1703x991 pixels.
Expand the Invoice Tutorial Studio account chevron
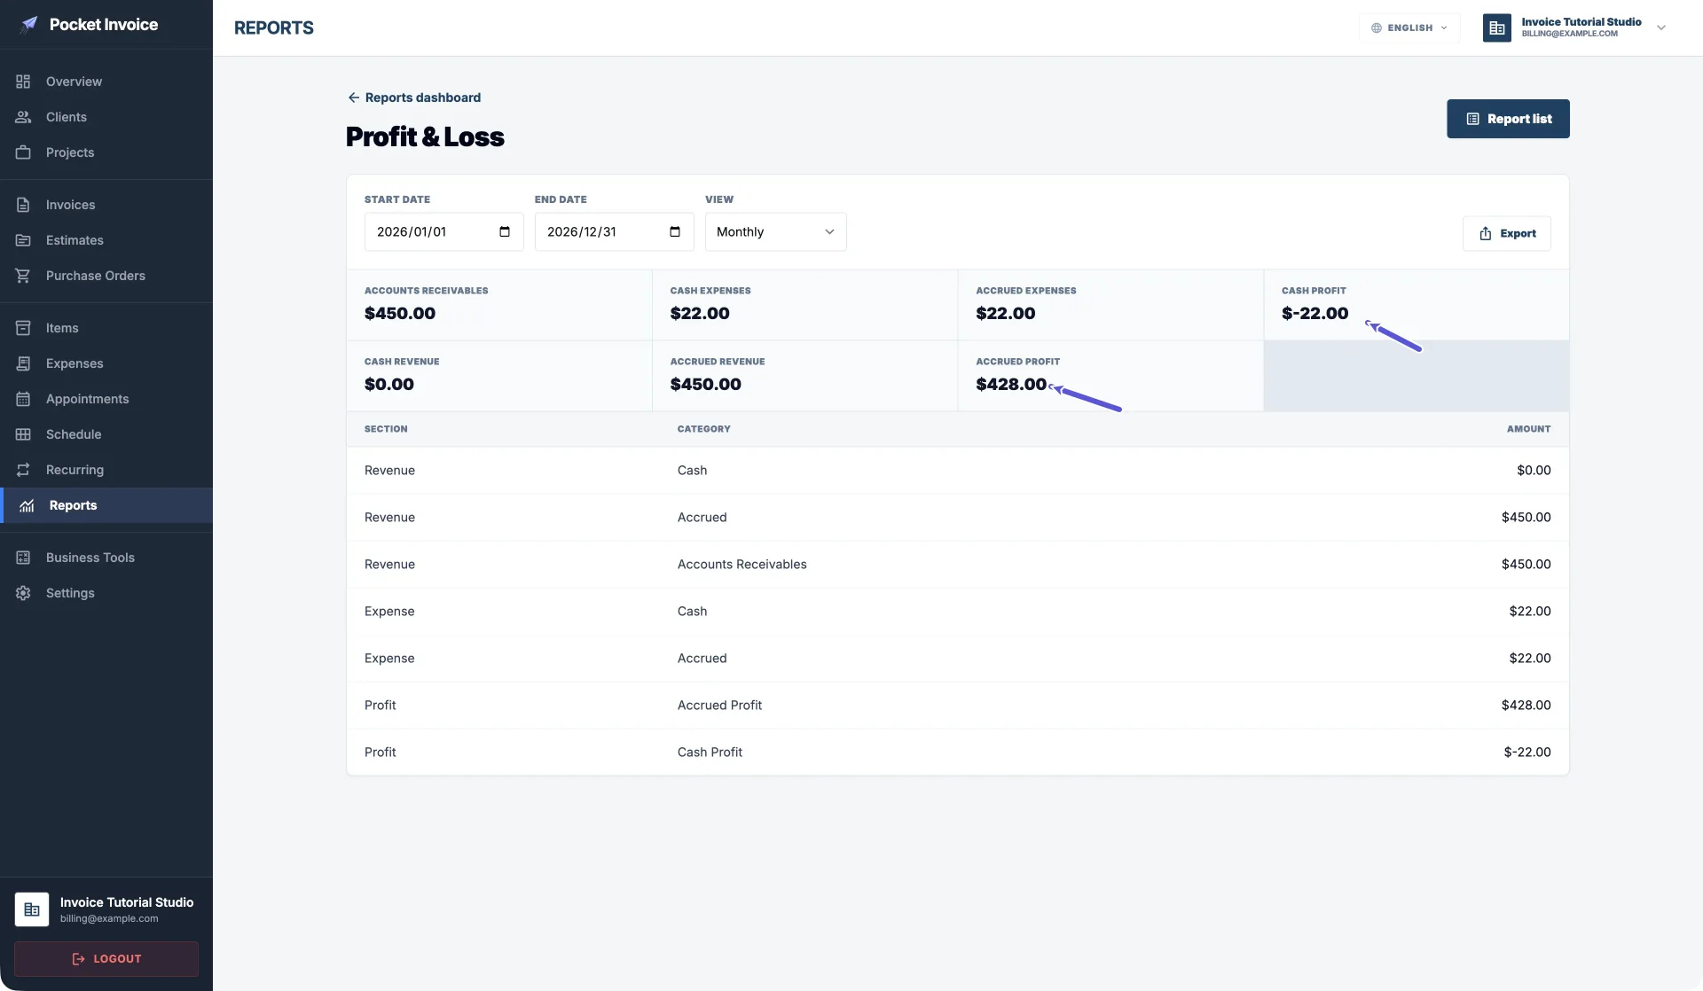click(1661, 27)
